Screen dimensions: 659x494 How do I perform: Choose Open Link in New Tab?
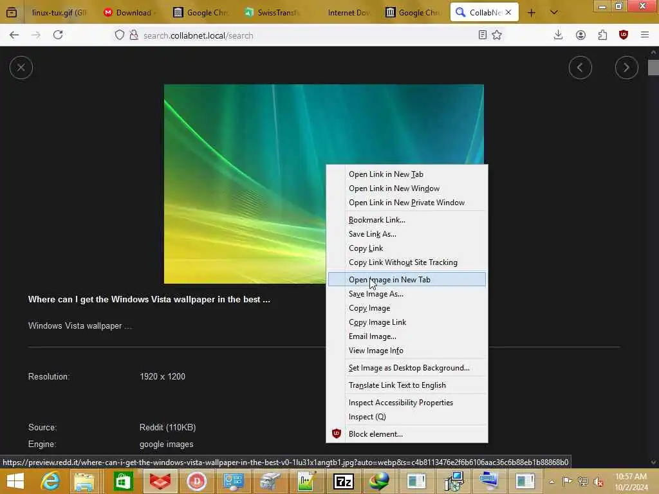pos(407,174)
